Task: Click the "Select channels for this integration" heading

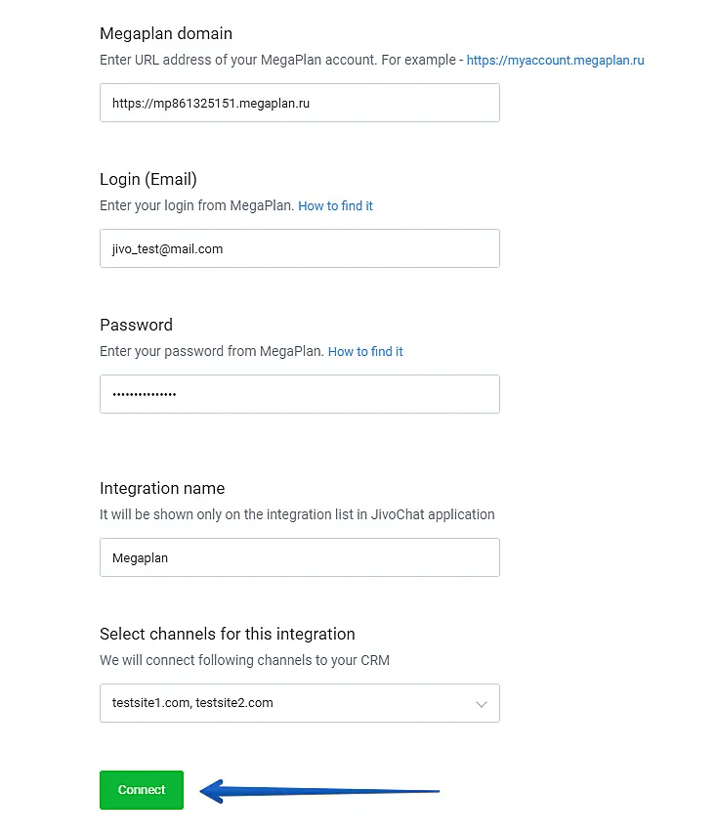Action: point(228,635)
